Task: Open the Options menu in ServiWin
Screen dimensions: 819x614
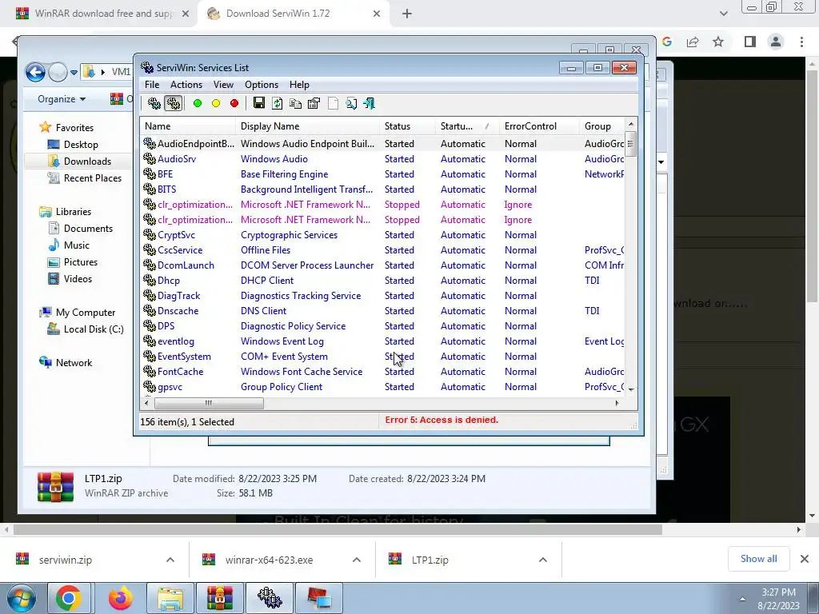Action: [262, 85]
